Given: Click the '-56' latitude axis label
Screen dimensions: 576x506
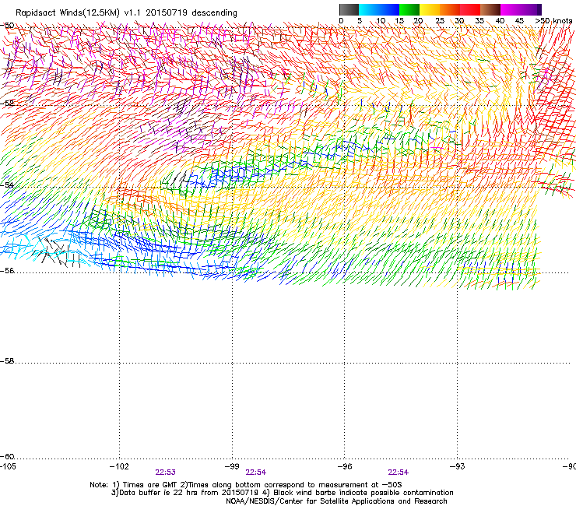Looking at the screenshot, I should point(7,271).
